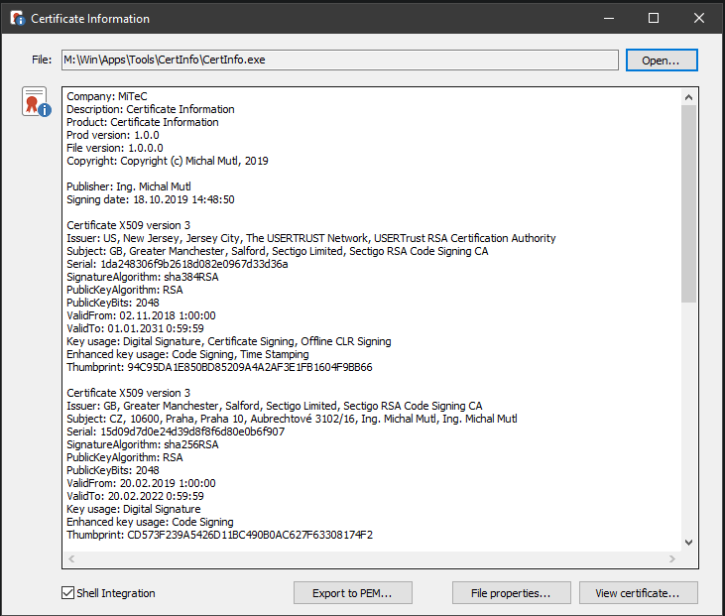
Task: Click the certificate ribbon icon beside text box
Action: [x=36, y=101]
